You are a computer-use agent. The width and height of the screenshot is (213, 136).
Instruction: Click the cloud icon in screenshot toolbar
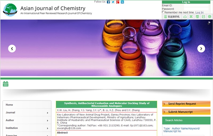(x=185, y=17)
